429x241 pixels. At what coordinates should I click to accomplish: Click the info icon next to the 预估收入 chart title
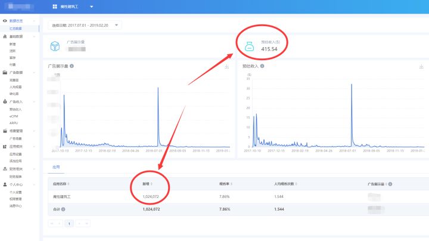[262, 66]
